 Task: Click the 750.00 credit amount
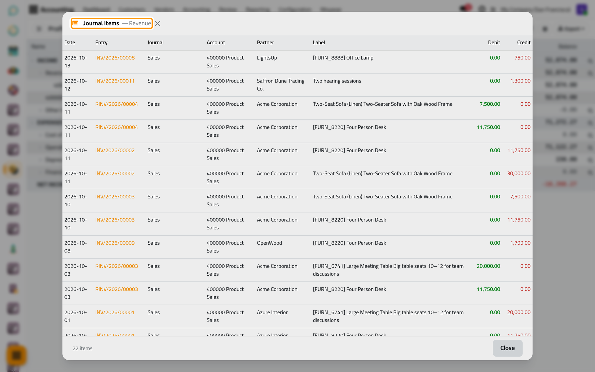click(x=522, y=58)
